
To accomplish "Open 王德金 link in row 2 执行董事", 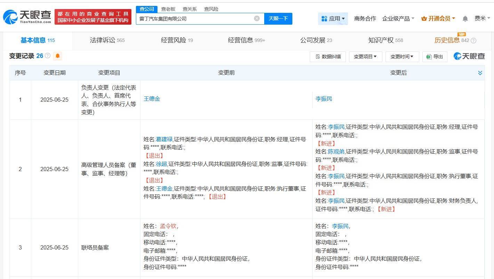I will [164, 189].
